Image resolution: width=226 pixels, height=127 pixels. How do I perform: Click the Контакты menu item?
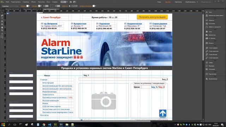point(44,115)
